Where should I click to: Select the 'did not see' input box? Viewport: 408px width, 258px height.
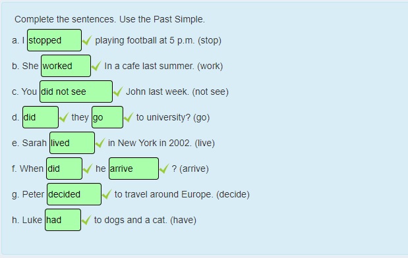(76, 91)
